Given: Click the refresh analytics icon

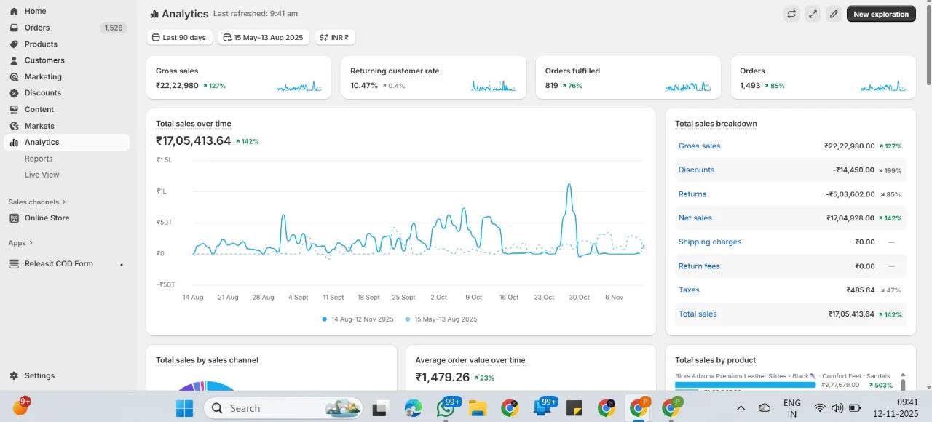Looking at the screenshot, I should click(791, 14).
